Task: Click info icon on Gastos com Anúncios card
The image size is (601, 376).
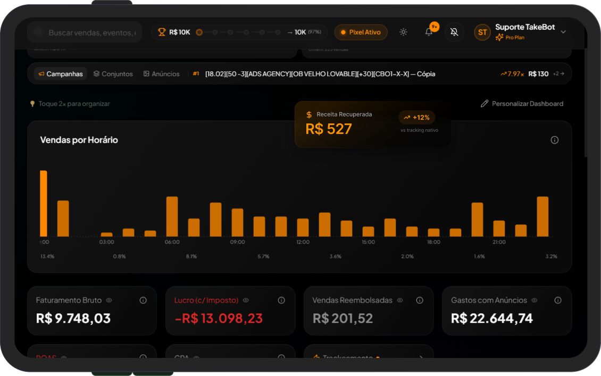Action: coord(558,300)
